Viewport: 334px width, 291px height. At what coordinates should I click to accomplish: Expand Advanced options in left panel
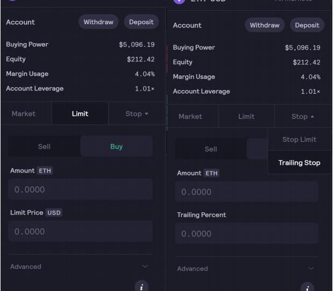80,266
